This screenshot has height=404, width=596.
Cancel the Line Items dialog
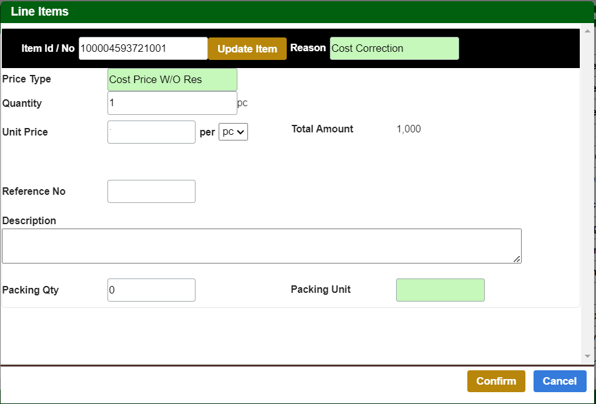[560, 382]
